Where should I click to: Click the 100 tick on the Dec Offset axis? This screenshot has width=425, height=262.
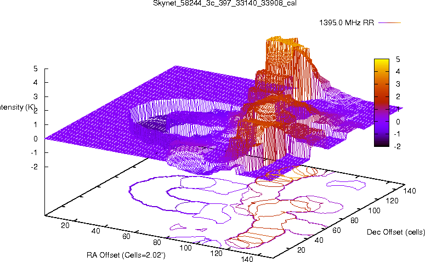tap(374, 211)
